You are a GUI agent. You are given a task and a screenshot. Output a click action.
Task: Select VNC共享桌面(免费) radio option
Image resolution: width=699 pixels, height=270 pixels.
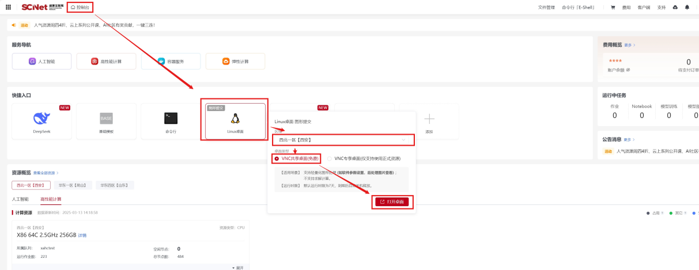pos(277,158)
